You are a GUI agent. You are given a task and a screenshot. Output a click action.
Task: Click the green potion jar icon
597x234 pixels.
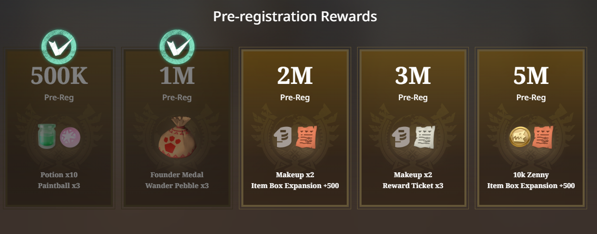(48, 136)
